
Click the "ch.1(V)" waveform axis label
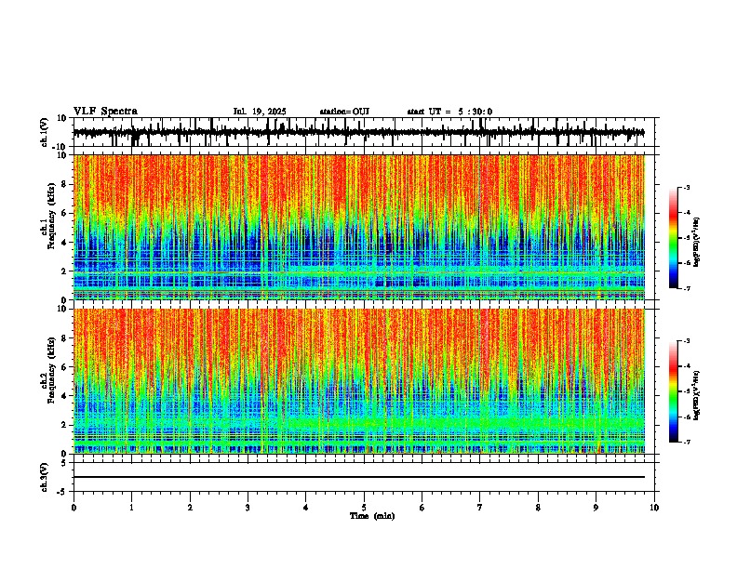click(x=45, y=132)
